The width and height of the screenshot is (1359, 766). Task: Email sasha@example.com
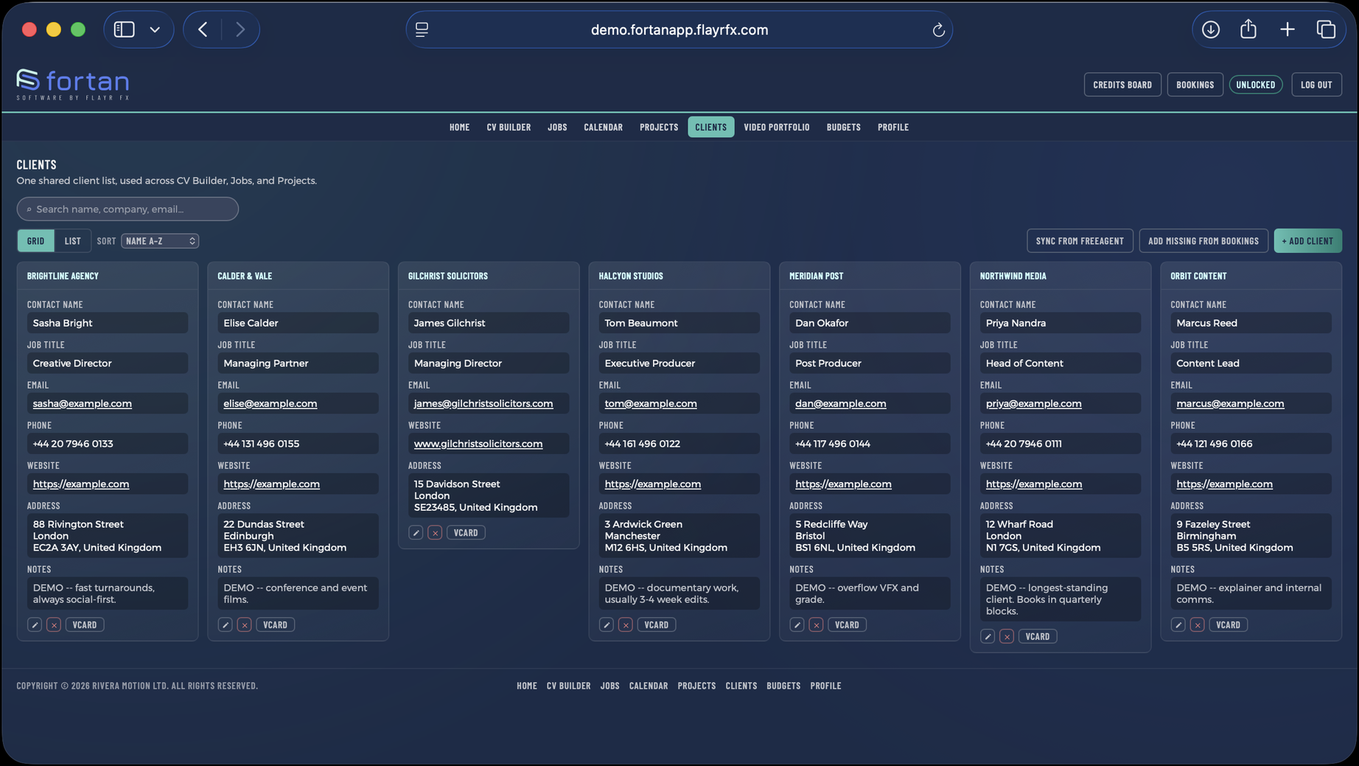83,403
